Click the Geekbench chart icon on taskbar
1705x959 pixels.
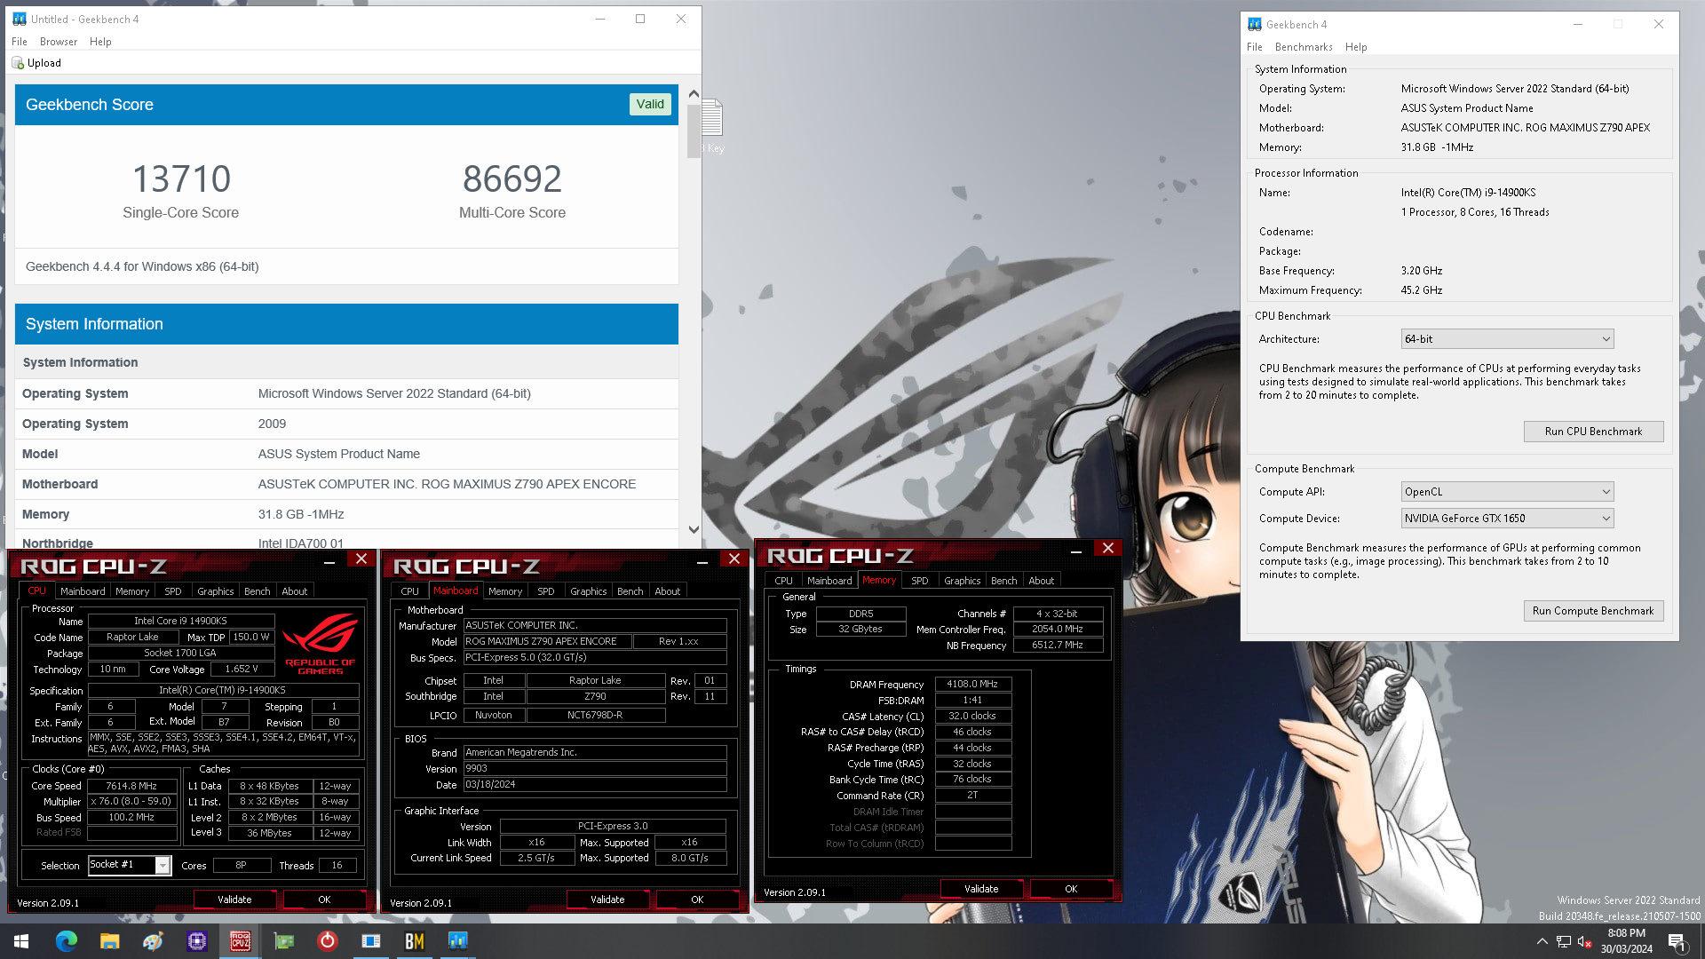click(458, 941)
